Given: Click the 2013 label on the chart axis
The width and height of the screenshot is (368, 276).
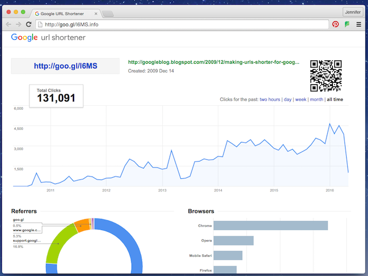Looking at the screenshot, I should (162, 190).
